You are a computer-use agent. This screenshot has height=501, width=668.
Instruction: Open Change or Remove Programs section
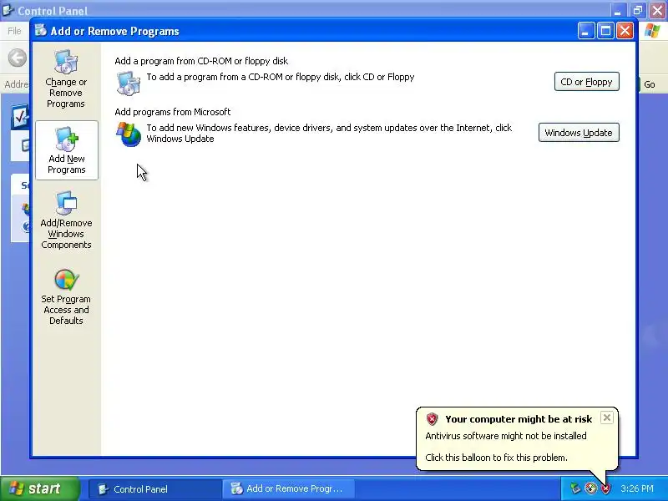pyautogui.click(x=66, y=79)
